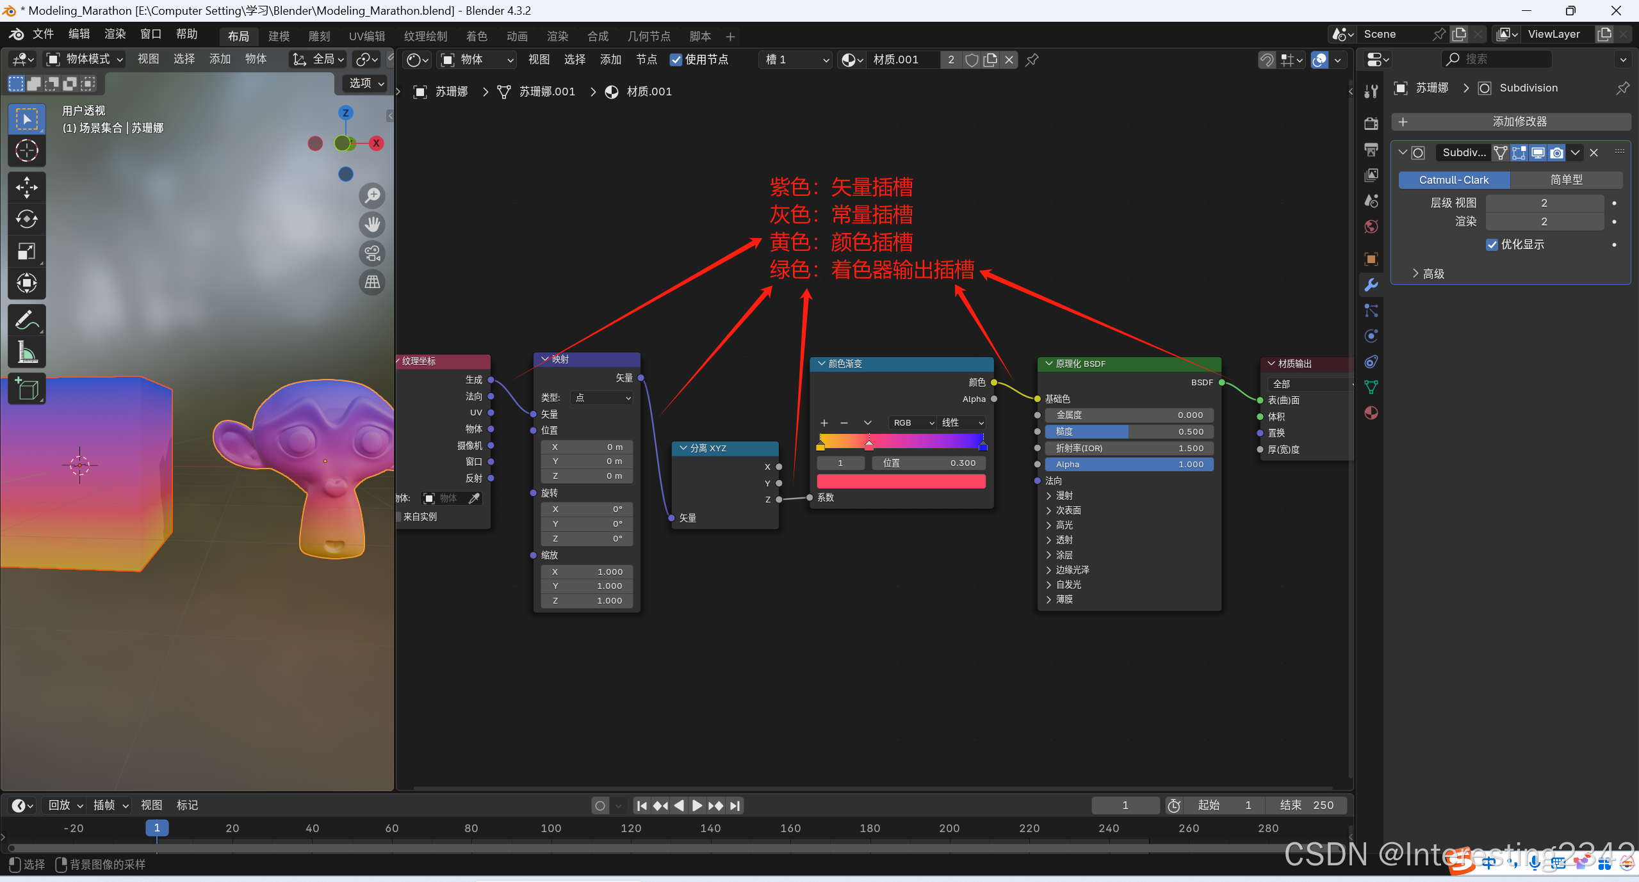This screenshot has height=882, width=1639.
Task: Select the 简单型 subdivision type button
Action: point(1566,180)
